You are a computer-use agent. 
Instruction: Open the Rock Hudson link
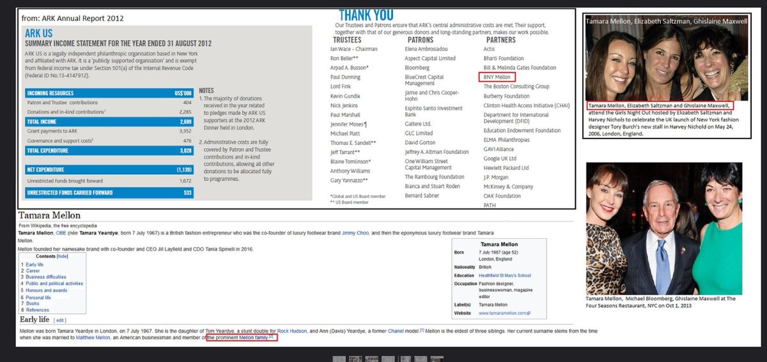click(x=291, y=332)
